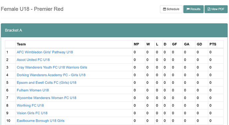Click the GD column header
The height and width of the screenshot is (125, 229).
click(x=199, y=44)
